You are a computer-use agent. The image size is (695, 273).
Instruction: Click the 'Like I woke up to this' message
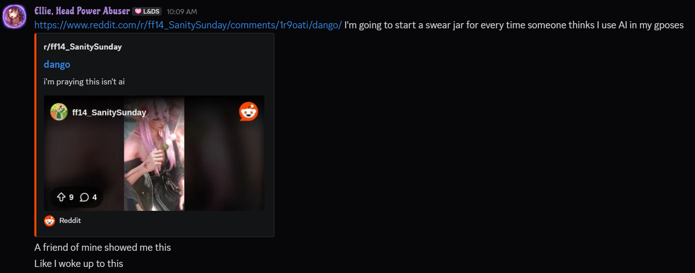(x=79, y=263)
